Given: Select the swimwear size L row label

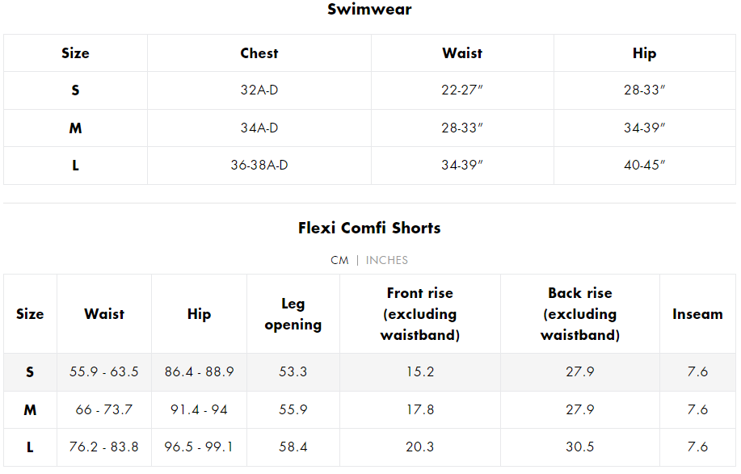Looking at the screenshot, I should [75, 166].
